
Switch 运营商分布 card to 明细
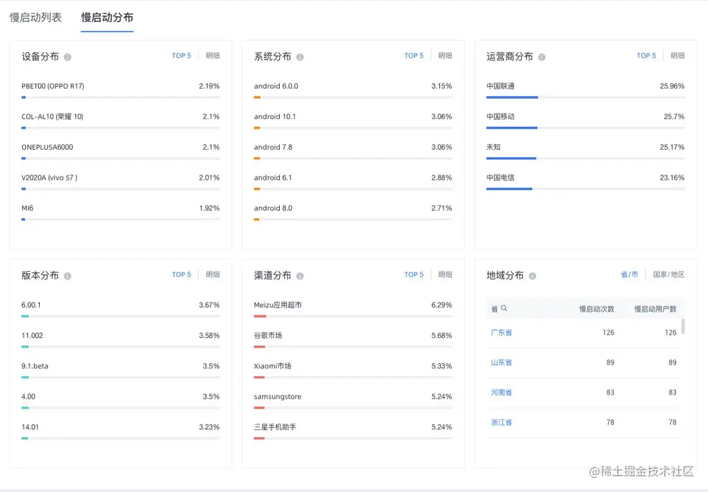point(677,56)
